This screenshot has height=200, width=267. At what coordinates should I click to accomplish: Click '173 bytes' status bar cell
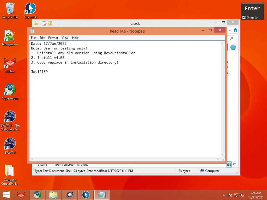click(183, 171)
